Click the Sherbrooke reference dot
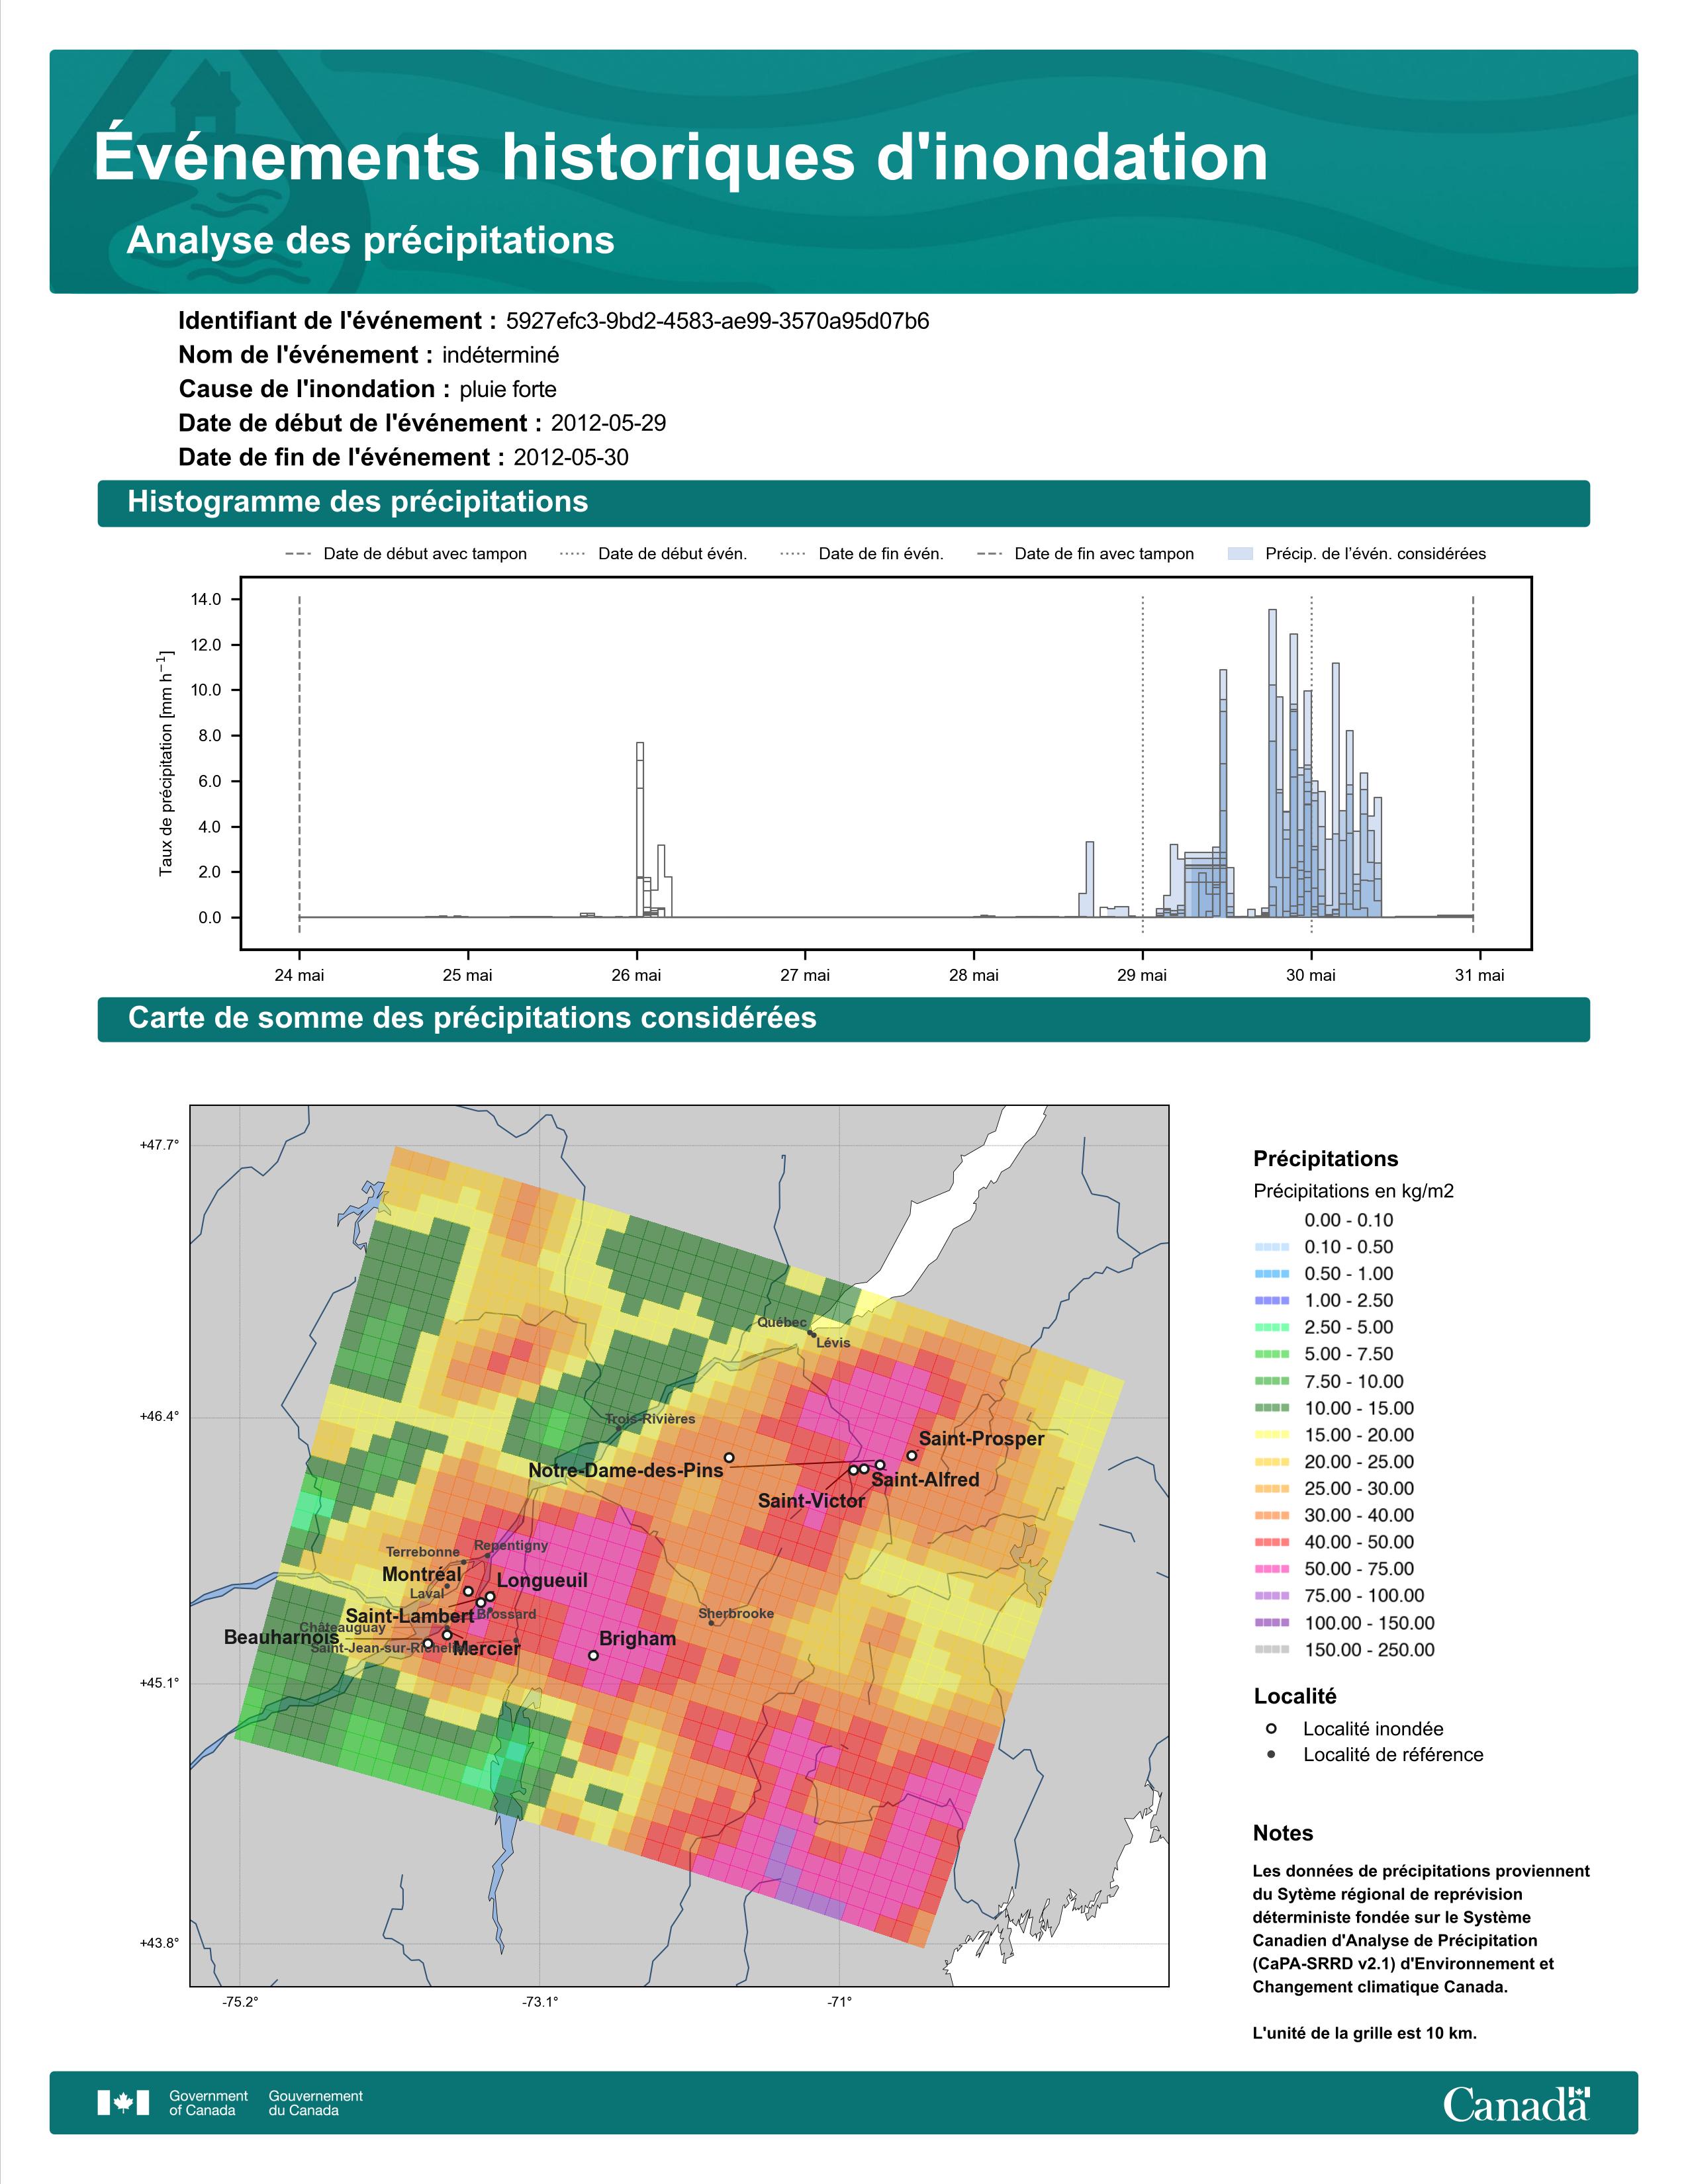This screenshot has width=1688, height=2184. tap(711, 1622)
